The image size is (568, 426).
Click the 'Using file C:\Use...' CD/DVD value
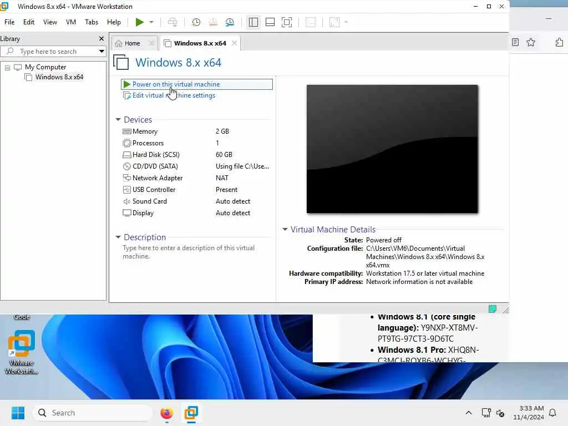[242, 166]
